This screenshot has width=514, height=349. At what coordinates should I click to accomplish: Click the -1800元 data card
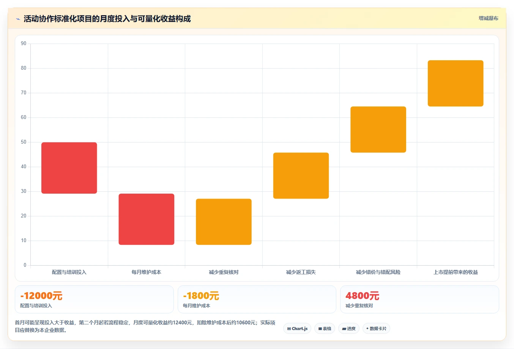(257, 299)
